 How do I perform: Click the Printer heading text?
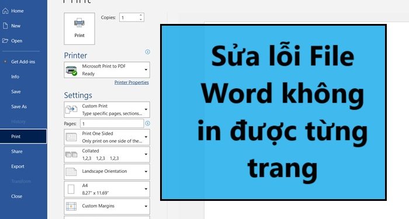(x=75, y=55)
